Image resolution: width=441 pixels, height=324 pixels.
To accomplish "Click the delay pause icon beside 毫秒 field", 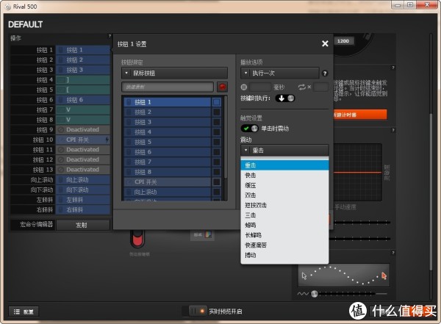I will click(x=244, y=87).
